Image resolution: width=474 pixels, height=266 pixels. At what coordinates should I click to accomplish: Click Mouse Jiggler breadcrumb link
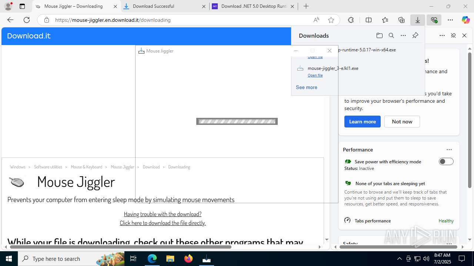(122, 167)
